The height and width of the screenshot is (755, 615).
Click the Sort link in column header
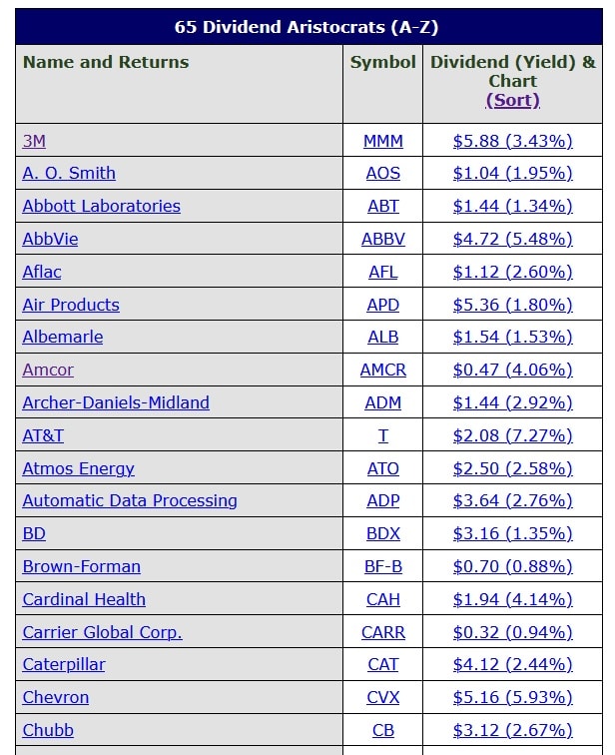pyautogui.click(x=512, y=100)
